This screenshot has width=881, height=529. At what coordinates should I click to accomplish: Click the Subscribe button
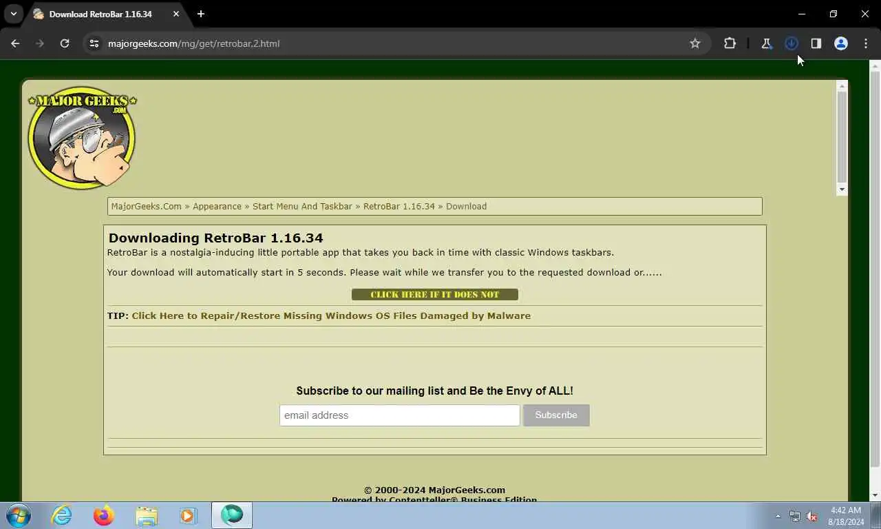(x=556, y=415)
